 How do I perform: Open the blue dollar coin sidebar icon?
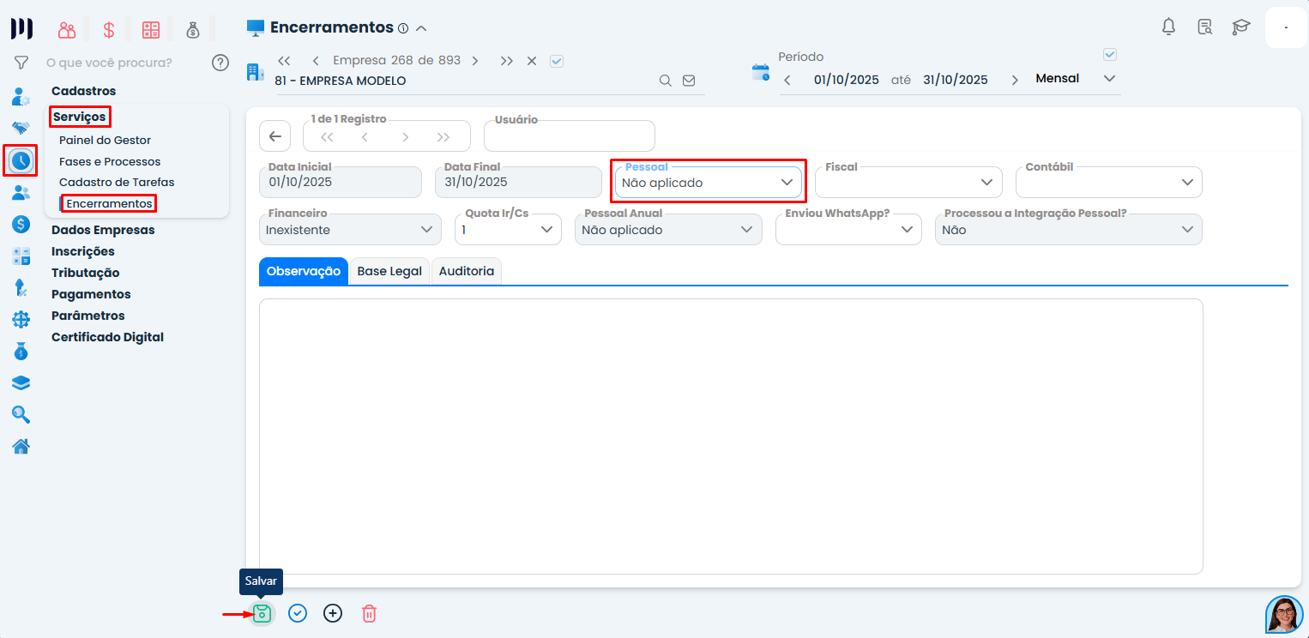click(21, 224)
